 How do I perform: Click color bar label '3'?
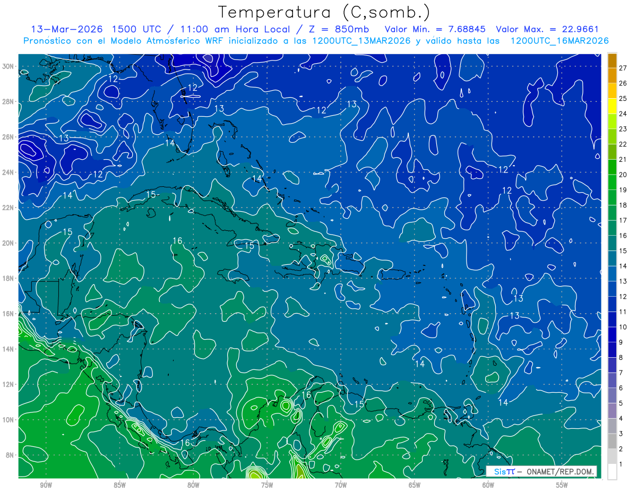621,434
